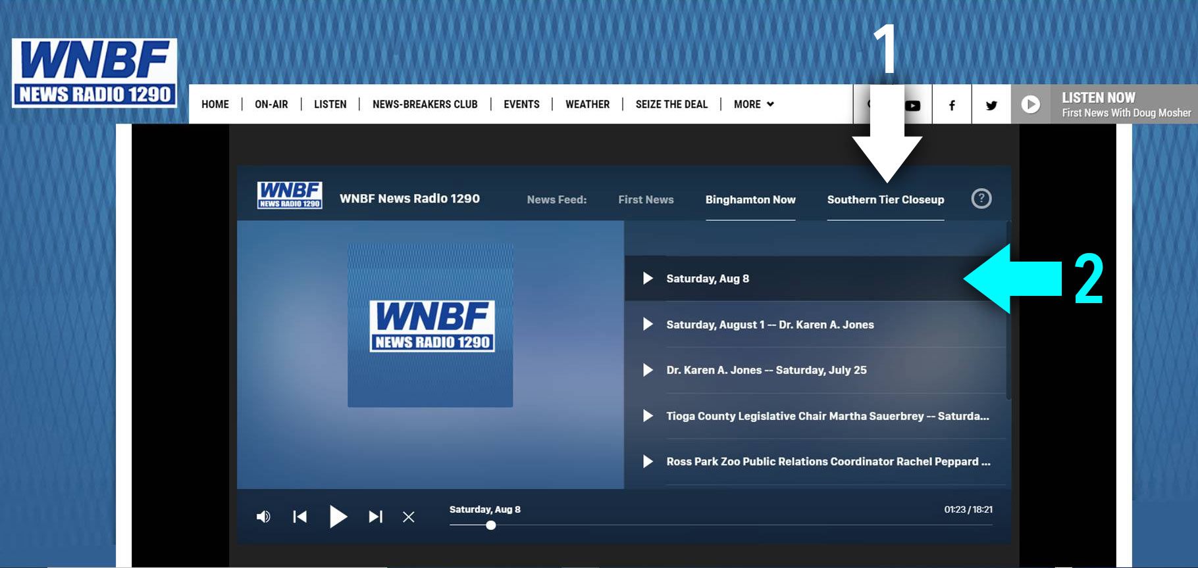Select Dr. Karen A. Jones -- Saturday, July 25
The height and width of the screenshot is (568, 1198).
tap(766, 370)
